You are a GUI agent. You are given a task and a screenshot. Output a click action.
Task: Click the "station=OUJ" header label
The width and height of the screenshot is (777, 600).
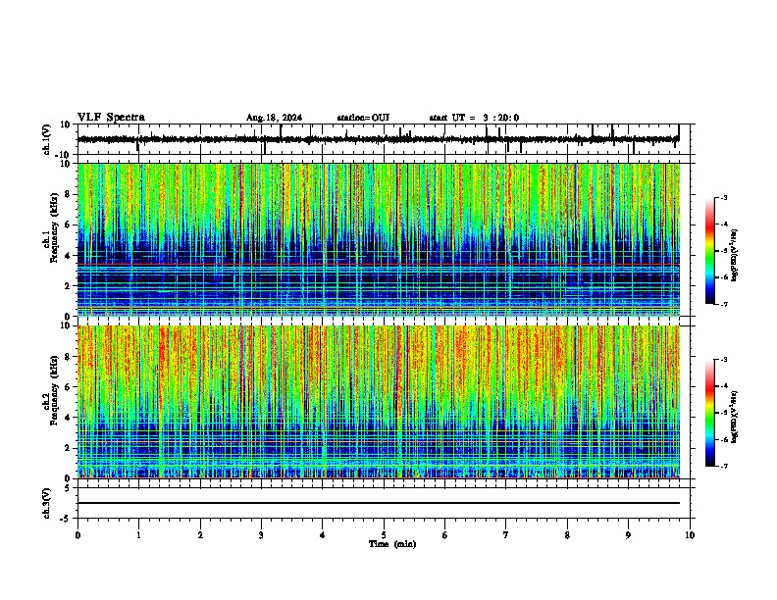[363, 118]
